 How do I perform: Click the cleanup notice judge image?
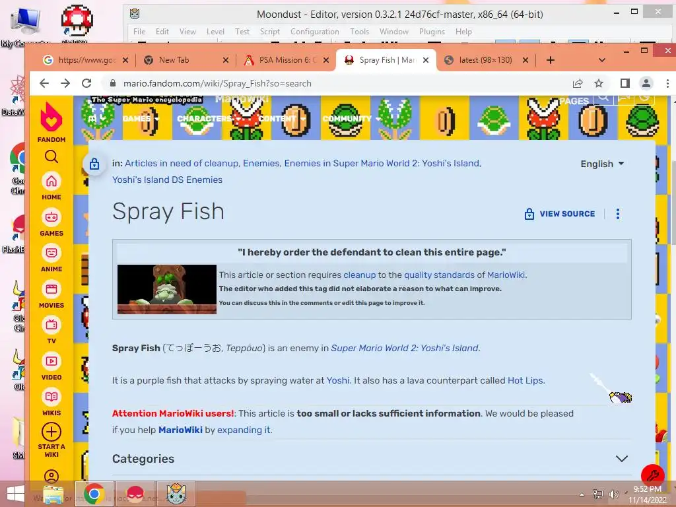[167, 289]
